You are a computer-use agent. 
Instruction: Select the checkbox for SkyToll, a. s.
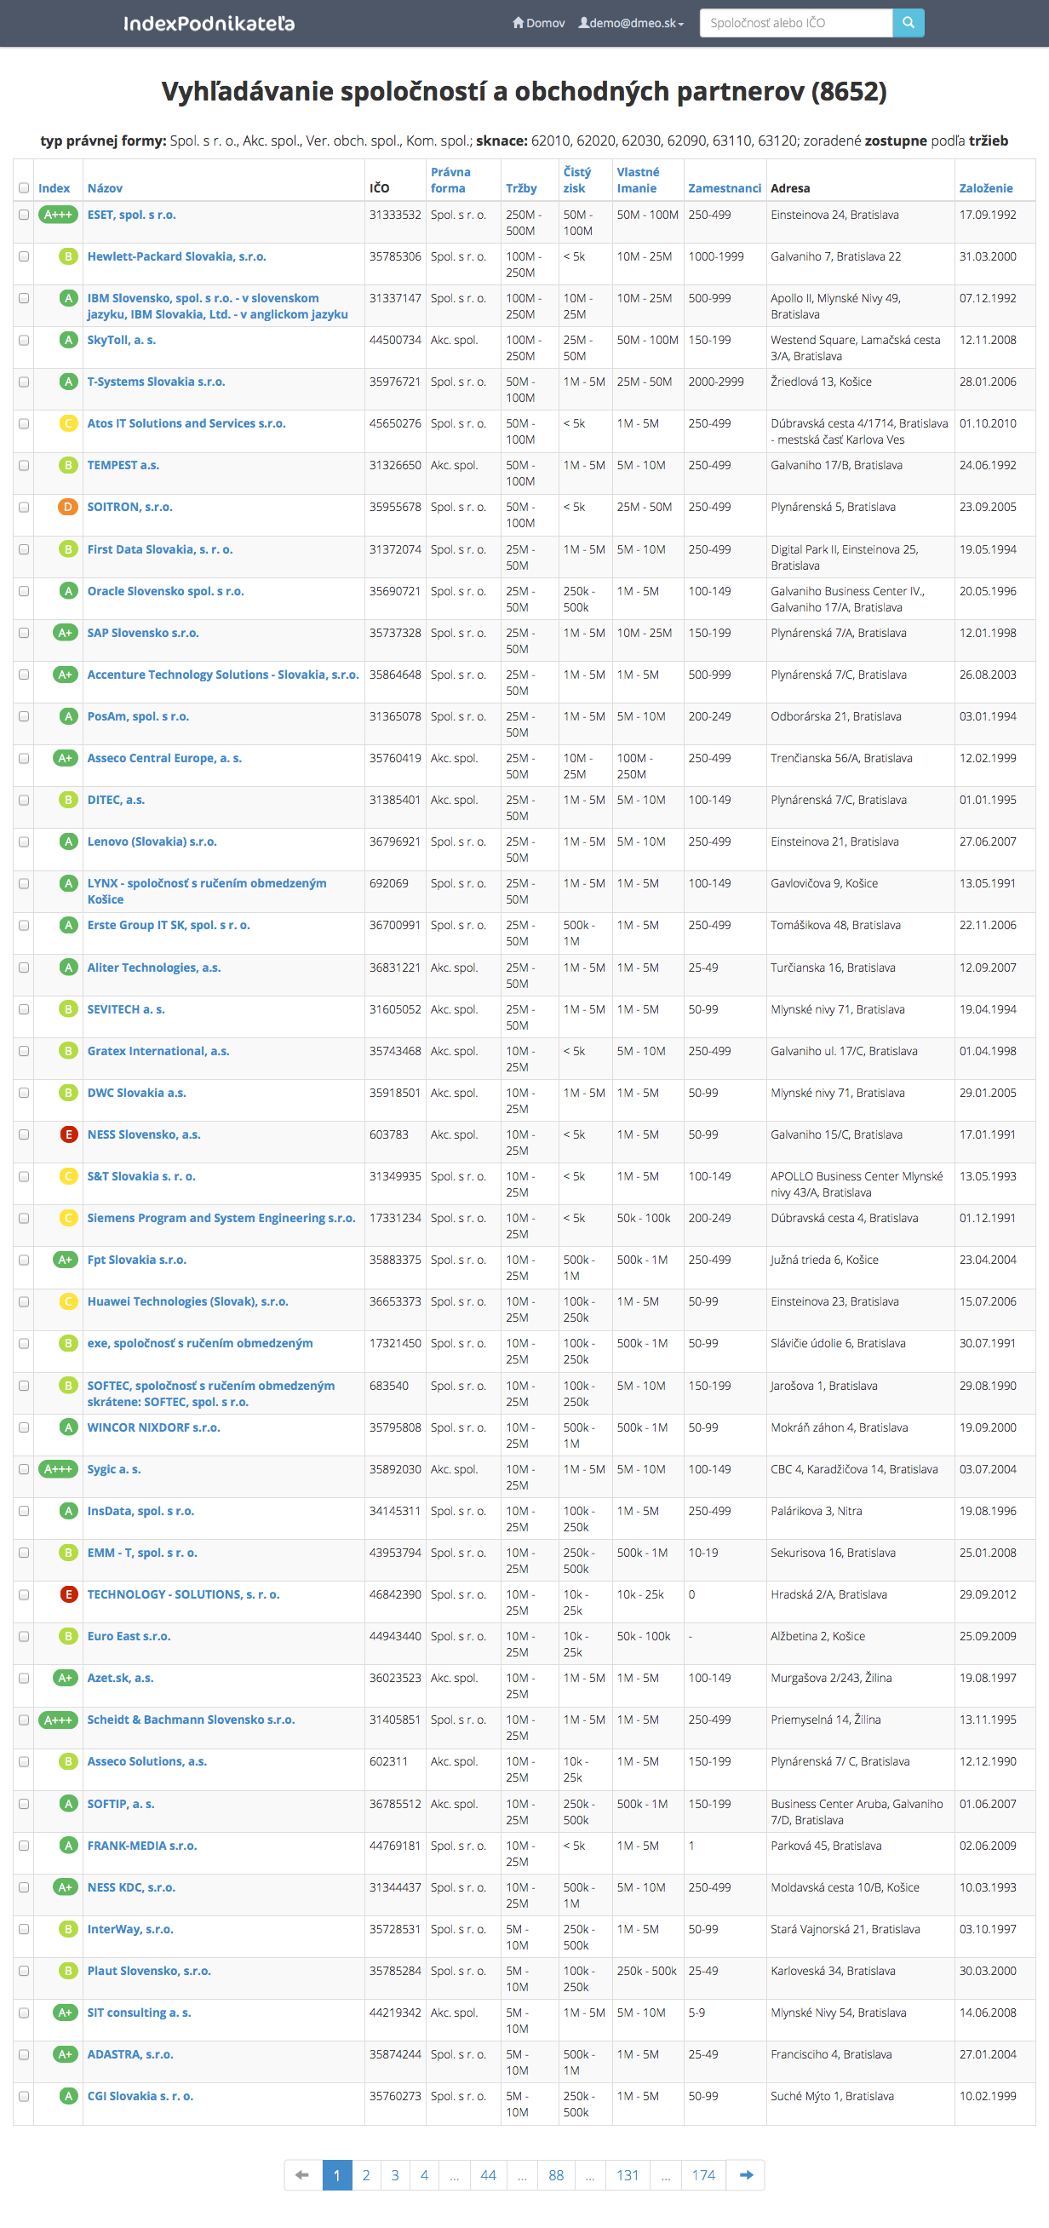tap(23, 340)
